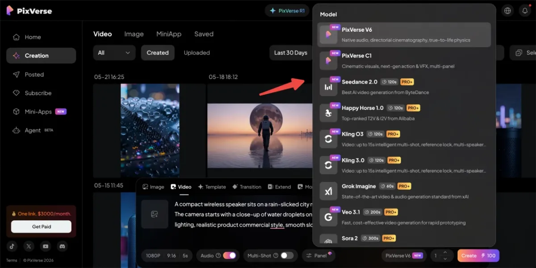This screenshot has height=268, width=536.
Task: Filter by Uploaded videos
Action: coord(197,53)
